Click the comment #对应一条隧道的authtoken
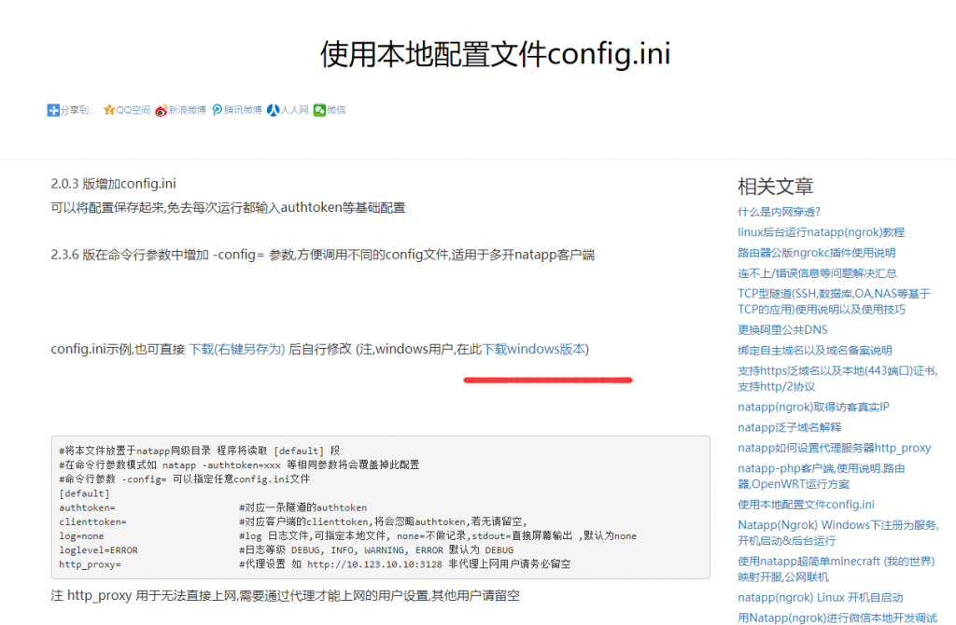The height and width of the screenshot is (625, 956). coord(303,507)
